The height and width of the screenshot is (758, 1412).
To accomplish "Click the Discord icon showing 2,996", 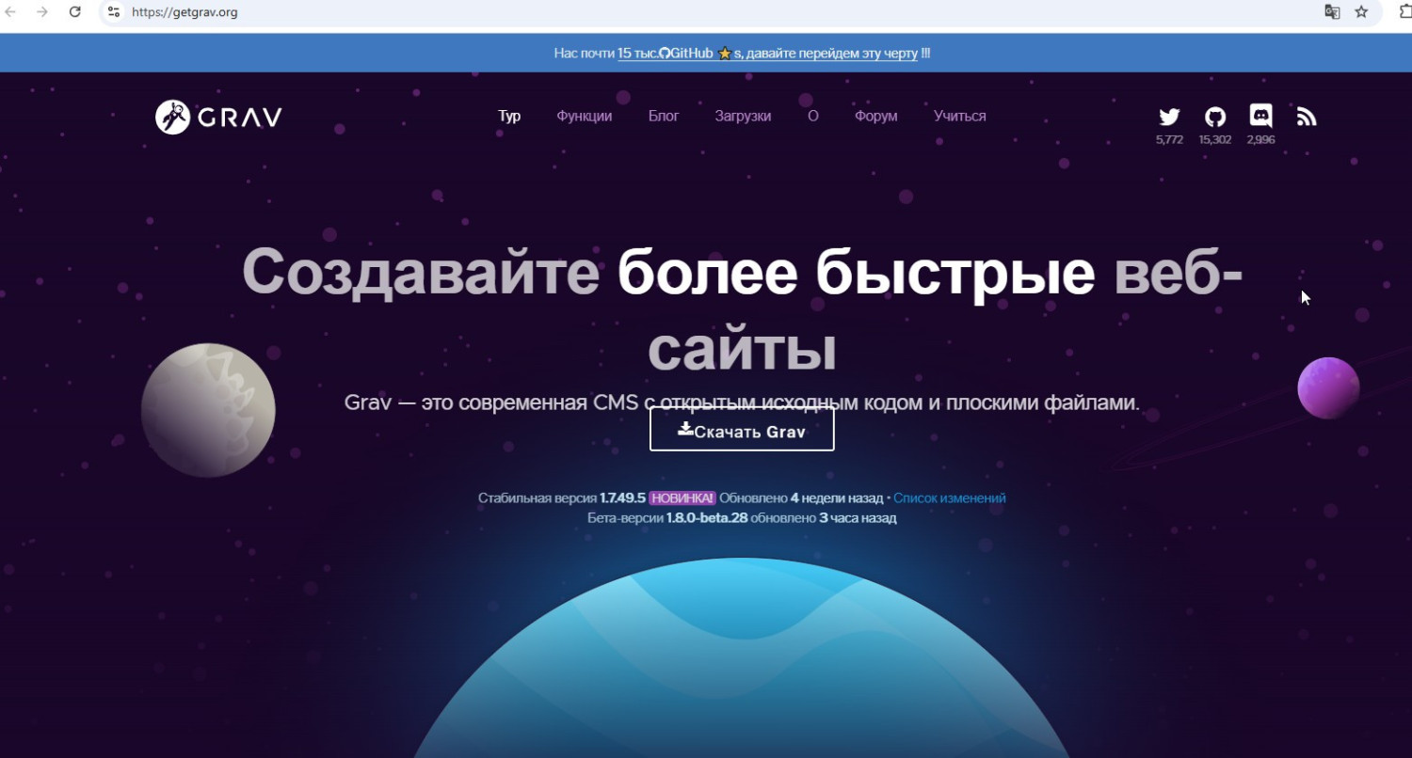I will (x=1260, y=117).
